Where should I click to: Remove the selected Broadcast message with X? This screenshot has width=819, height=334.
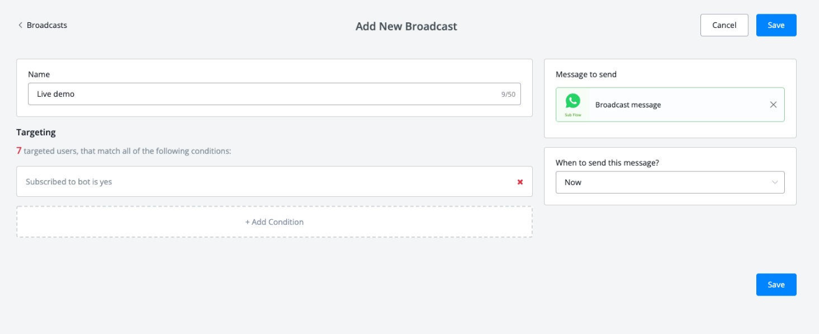coord(773,105)
